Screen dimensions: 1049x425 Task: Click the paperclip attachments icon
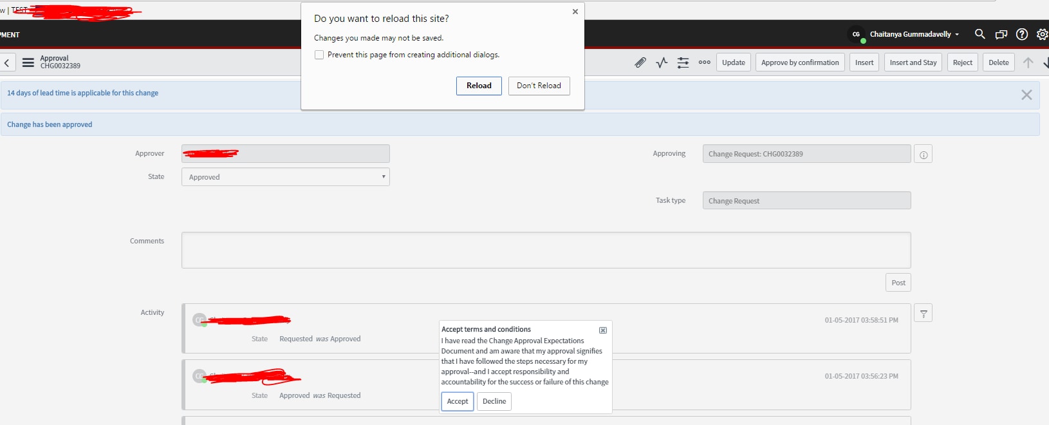pos(640,62)
